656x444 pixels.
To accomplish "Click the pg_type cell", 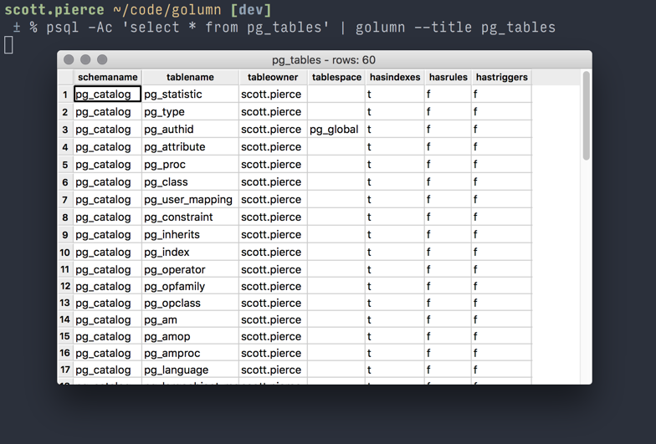I will click(x=191, y=112).
